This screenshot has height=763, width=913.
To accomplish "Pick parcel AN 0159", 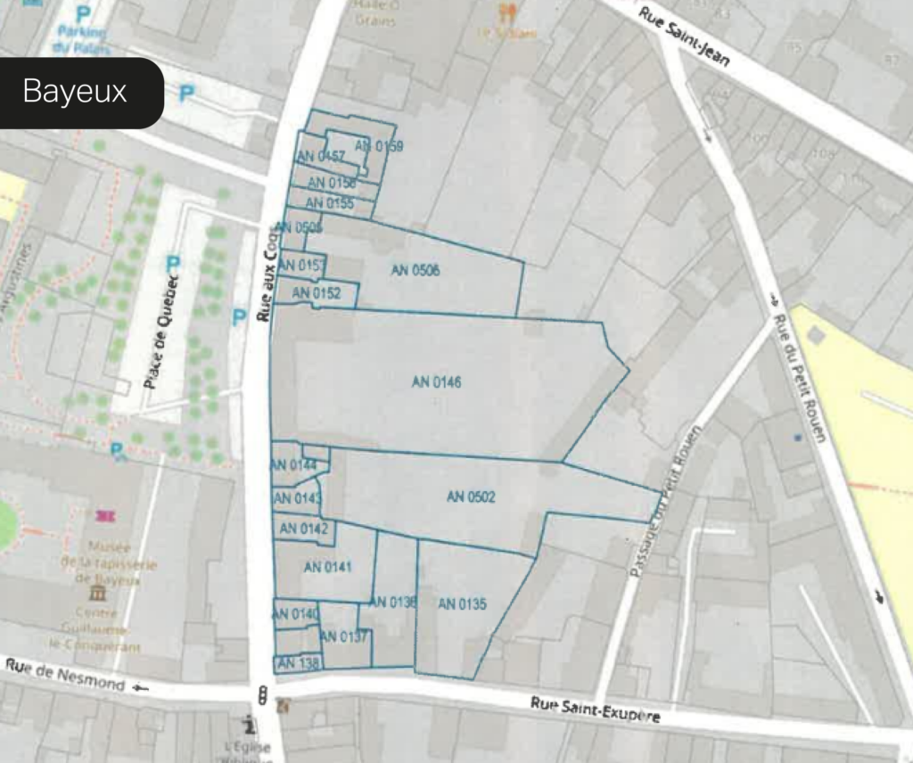I will tap(379, 146).
